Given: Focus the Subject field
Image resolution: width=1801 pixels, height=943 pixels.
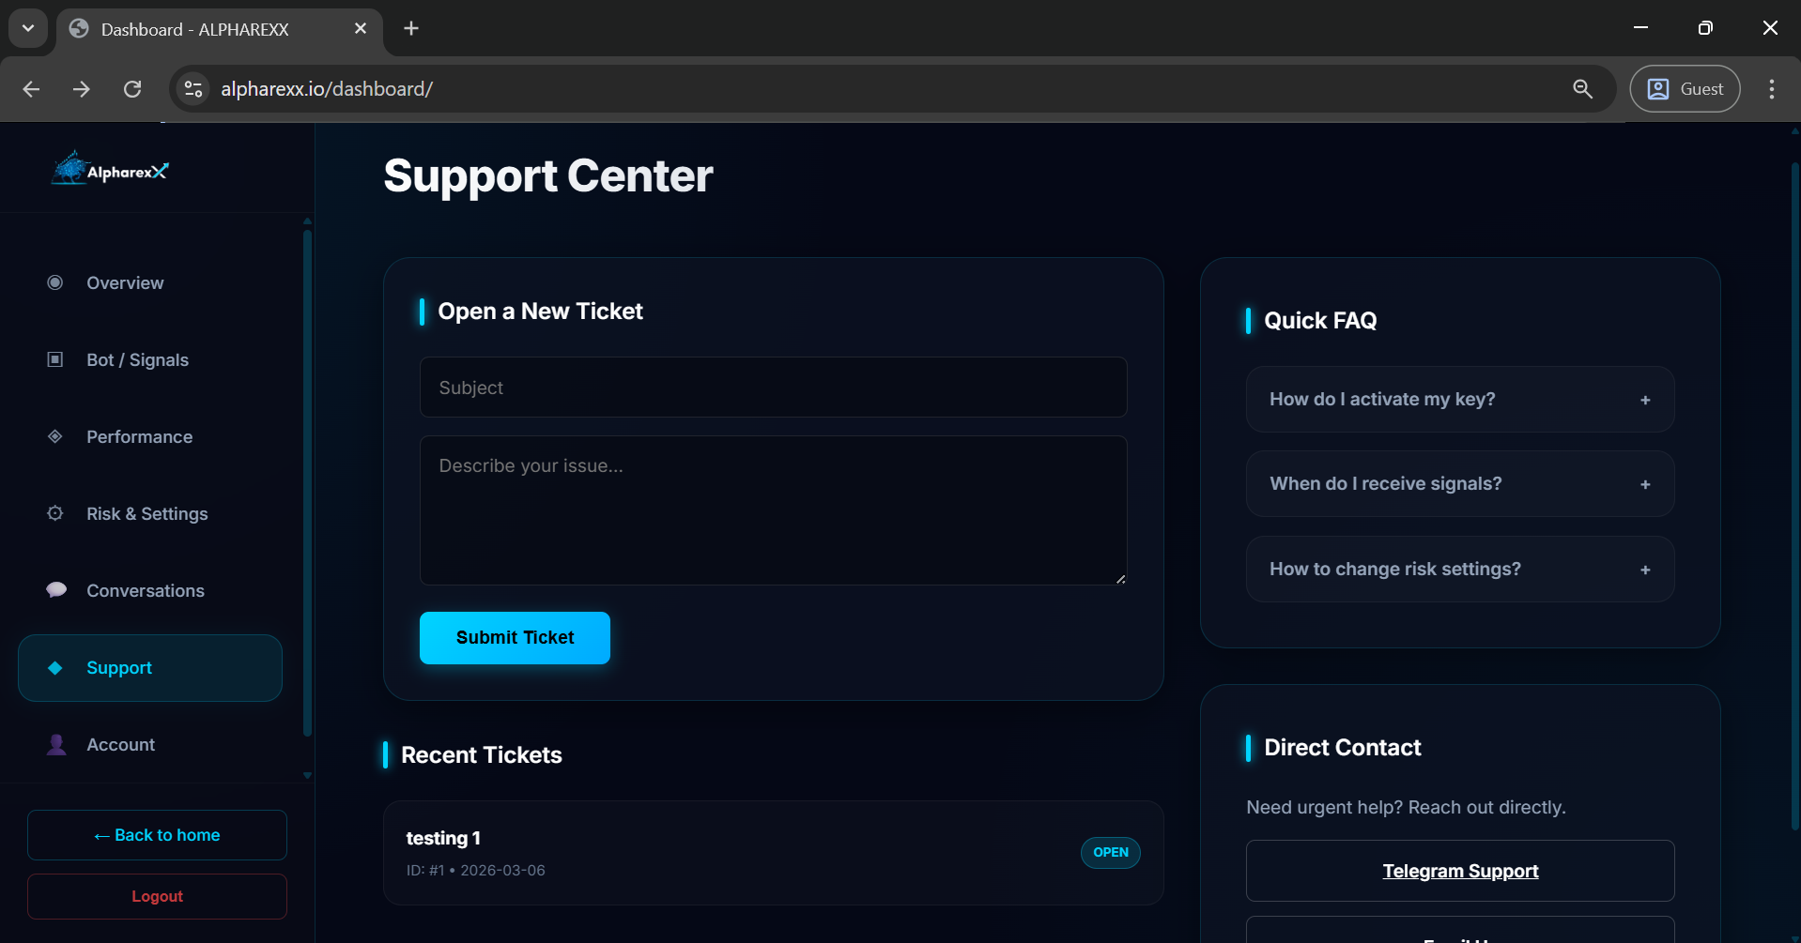Looking at the screenshot, I should (x=773, y=388).
